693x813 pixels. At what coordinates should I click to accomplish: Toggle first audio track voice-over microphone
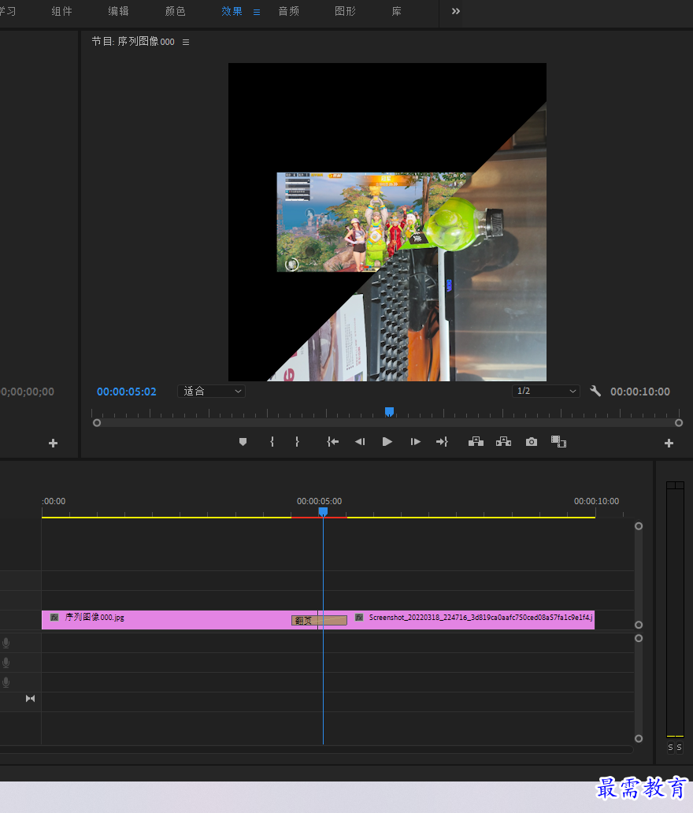(6, 643)
